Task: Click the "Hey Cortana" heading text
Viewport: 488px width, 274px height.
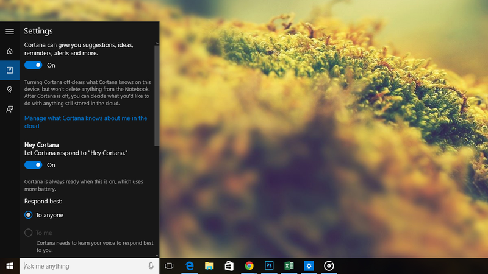Action: [x=41, y=145]
